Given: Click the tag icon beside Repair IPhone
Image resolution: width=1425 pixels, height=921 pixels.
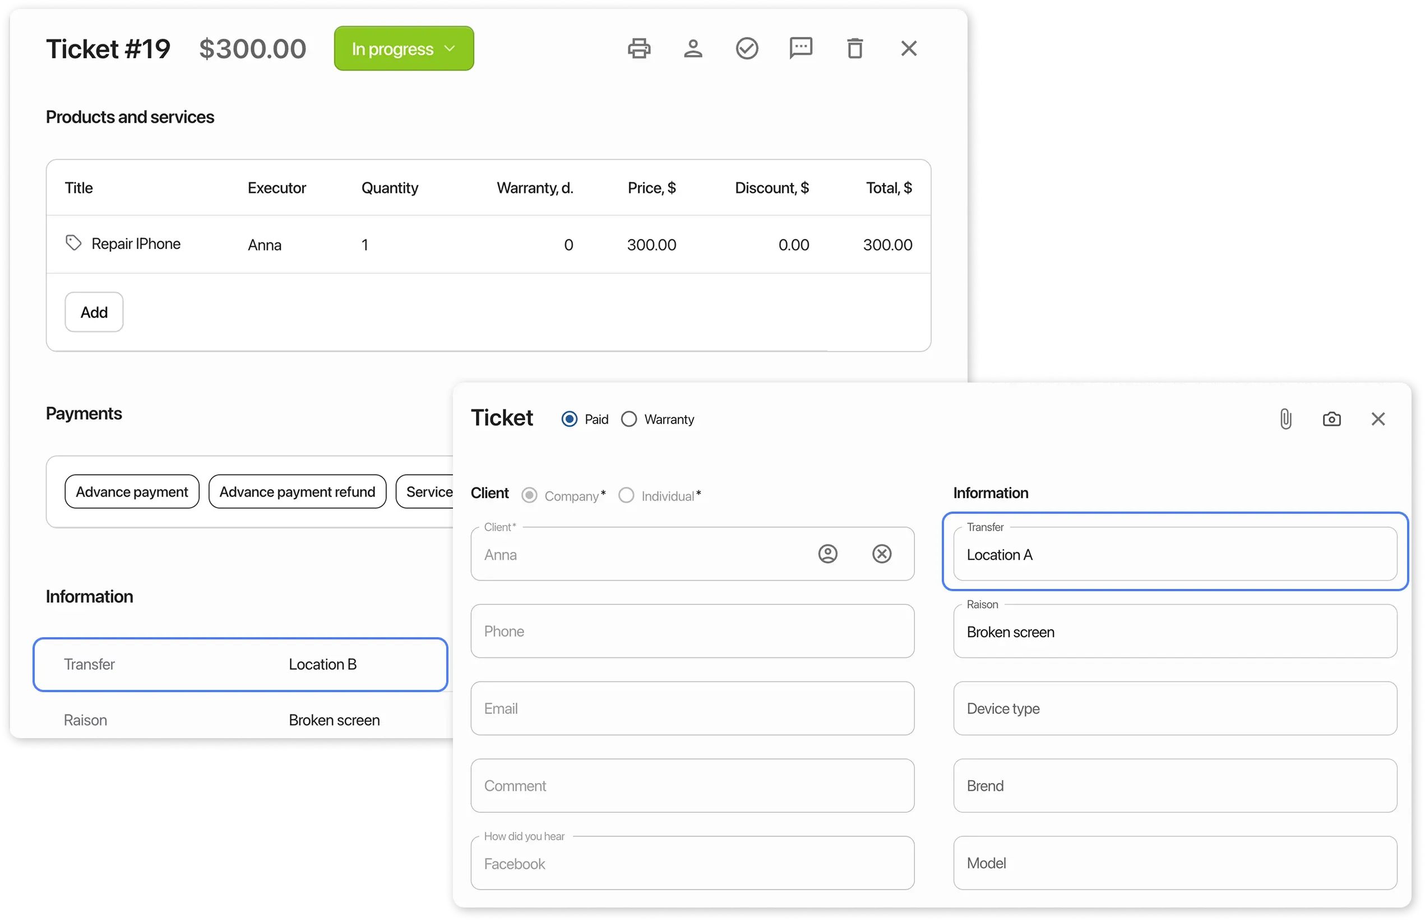Looking at the screenshot, I should click(x=73, y=243).
